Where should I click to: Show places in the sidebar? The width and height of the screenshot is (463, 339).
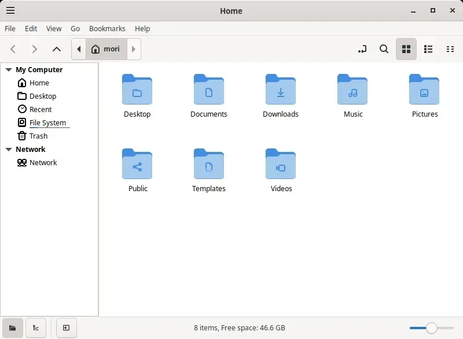(x=12, y=328)
